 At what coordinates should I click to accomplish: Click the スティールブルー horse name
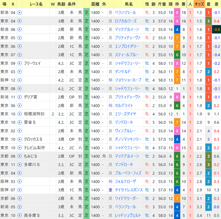[x=127, y=55]
